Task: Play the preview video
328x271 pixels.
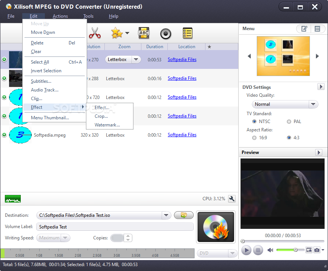Action: [x=247, y=250]
